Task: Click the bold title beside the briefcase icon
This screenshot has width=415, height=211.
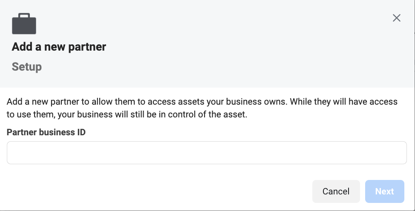Action: click(59, 47)
